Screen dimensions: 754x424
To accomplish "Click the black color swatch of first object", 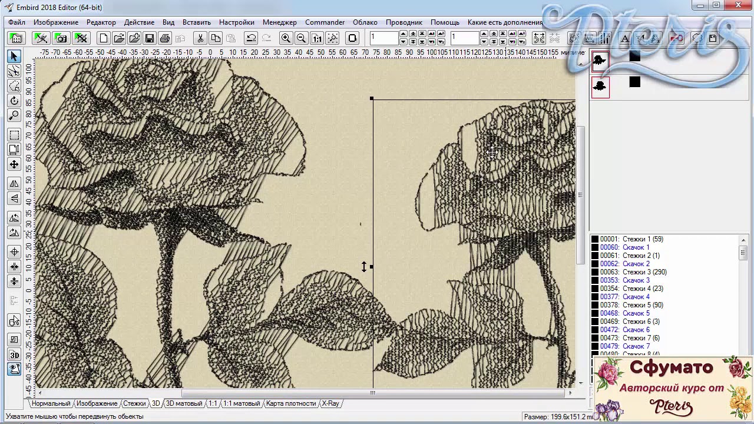I will tap(634, 57).
